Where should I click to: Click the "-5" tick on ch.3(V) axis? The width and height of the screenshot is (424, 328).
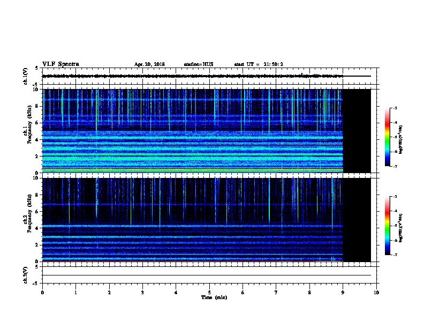pos(36,284)
